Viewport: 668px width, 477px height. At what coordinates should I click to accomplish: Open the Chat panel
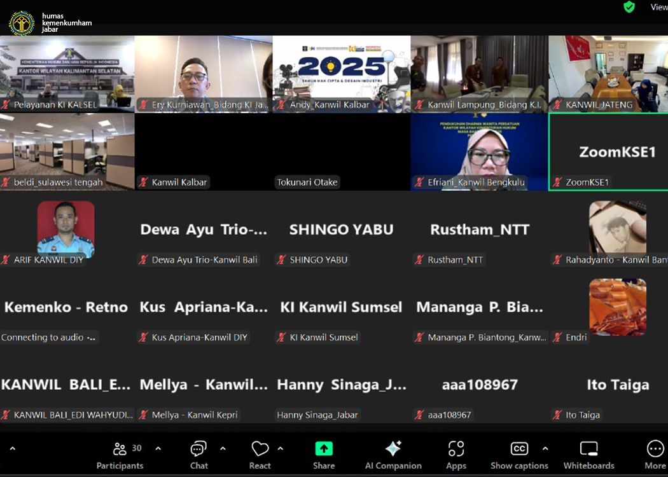tap(198, 455)
